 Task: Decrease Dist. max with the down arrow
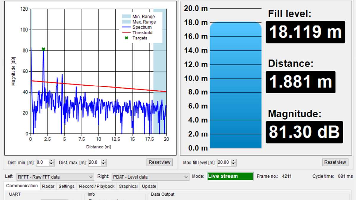tap(103, 164)
